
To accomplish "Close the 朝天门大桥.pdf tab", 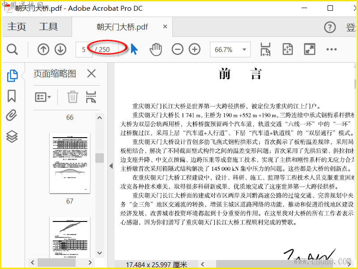I will (165, 27).
